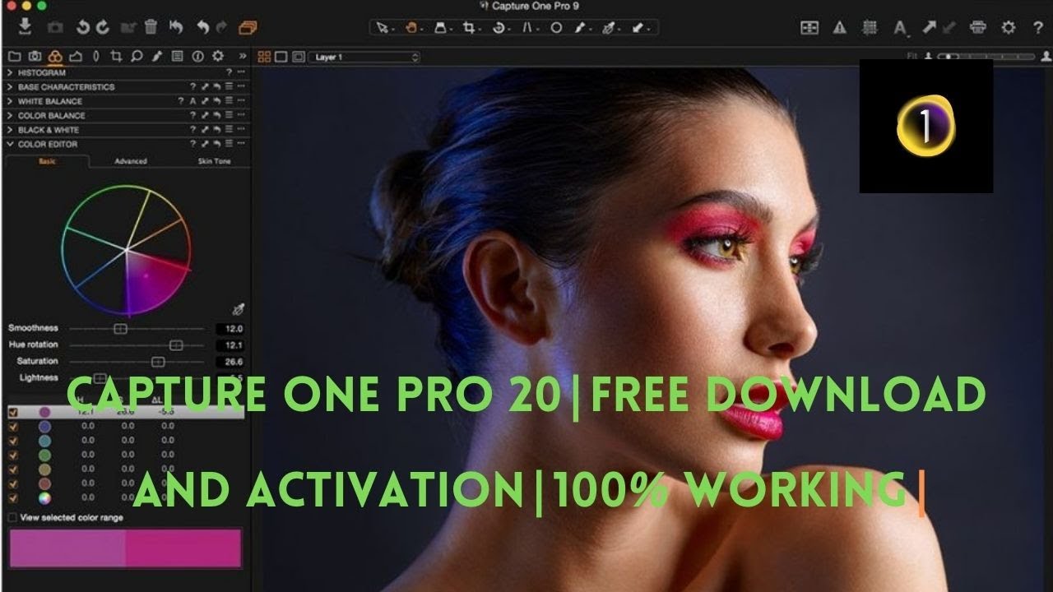Image resolution: width=1053 pixels, height=592 pixels.
Task: Click the reset adjustments arrow icon
Action: (175, 27)
